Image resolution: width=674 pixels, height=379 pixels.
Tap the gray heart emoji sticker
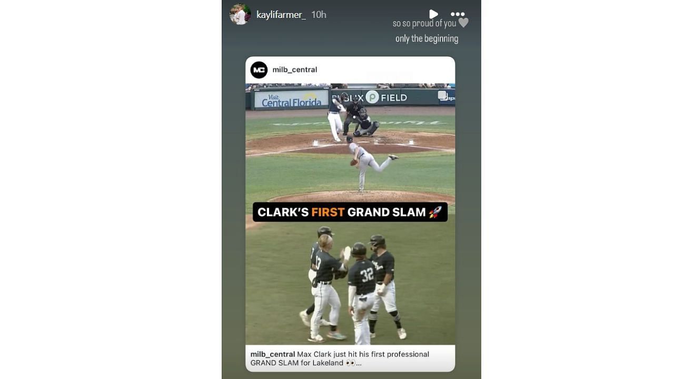(x=463, y=23)
